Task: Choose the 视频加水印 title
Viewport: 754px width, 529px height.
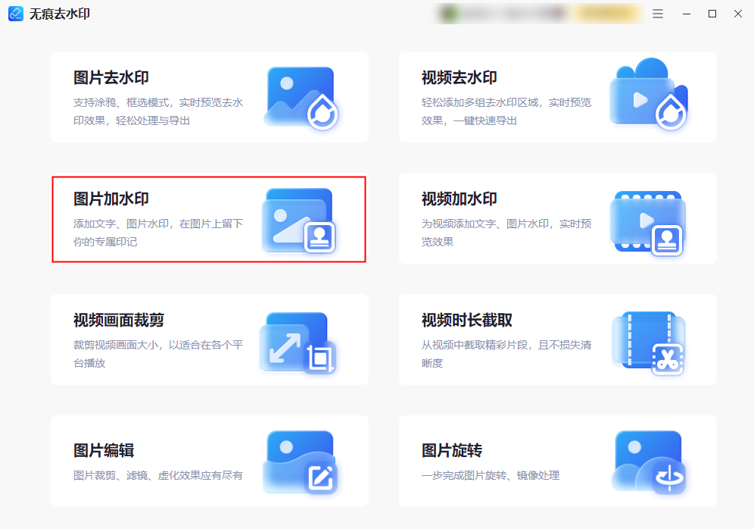Action: (460, 199)
